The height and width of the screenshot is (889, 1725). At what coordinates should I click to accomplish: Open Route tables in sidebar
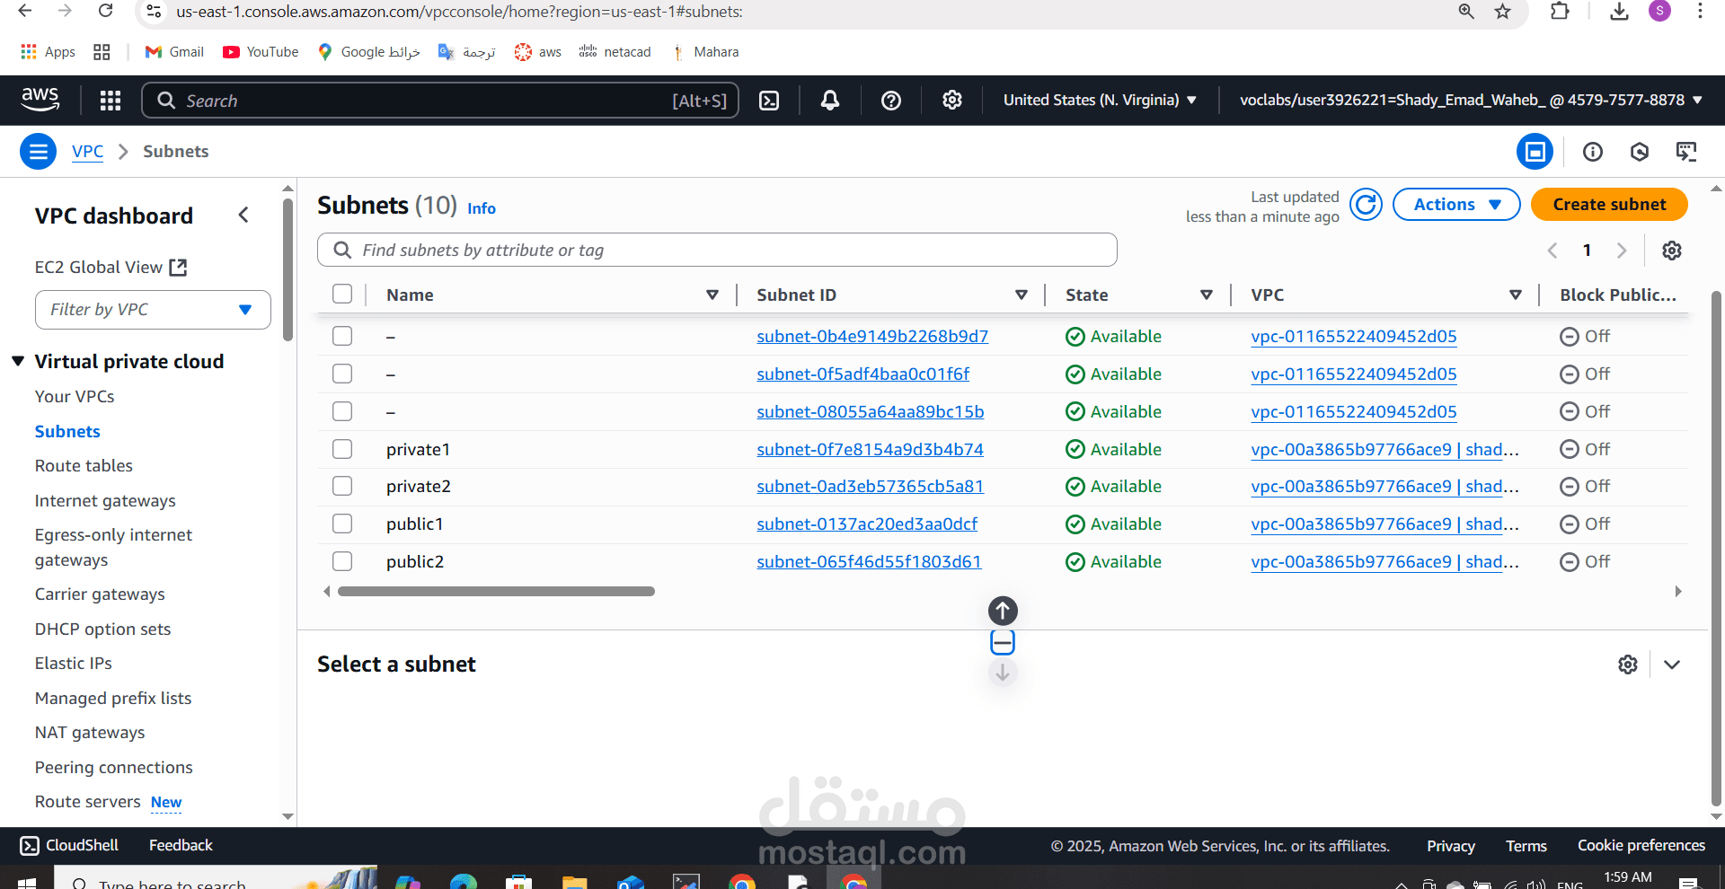pyautogui.click(x=84, y=466)
